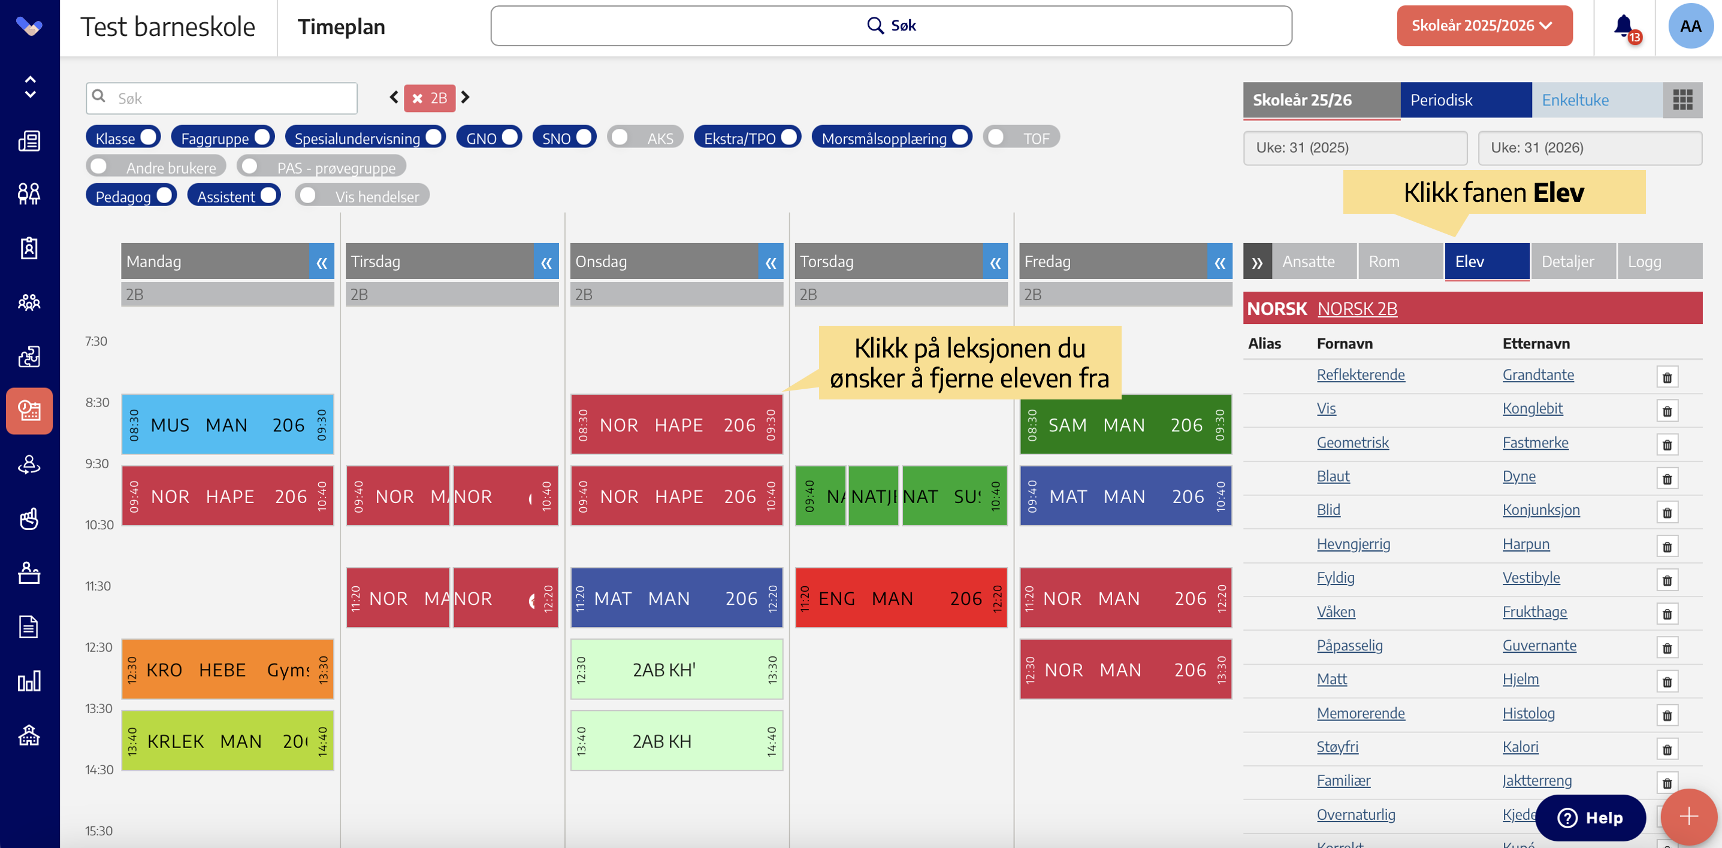Collapse the Onsdag column
Screen dimensions: 1722x848
tap(771, 261)
